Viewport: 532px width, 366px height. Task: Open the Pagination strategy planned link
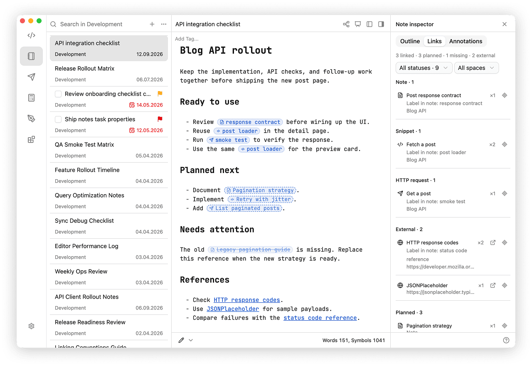[260, 190]
